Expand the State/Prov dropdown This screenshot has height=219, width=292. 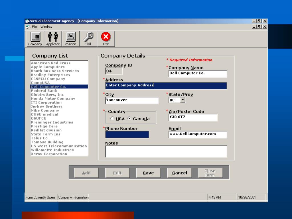(183, 100)
